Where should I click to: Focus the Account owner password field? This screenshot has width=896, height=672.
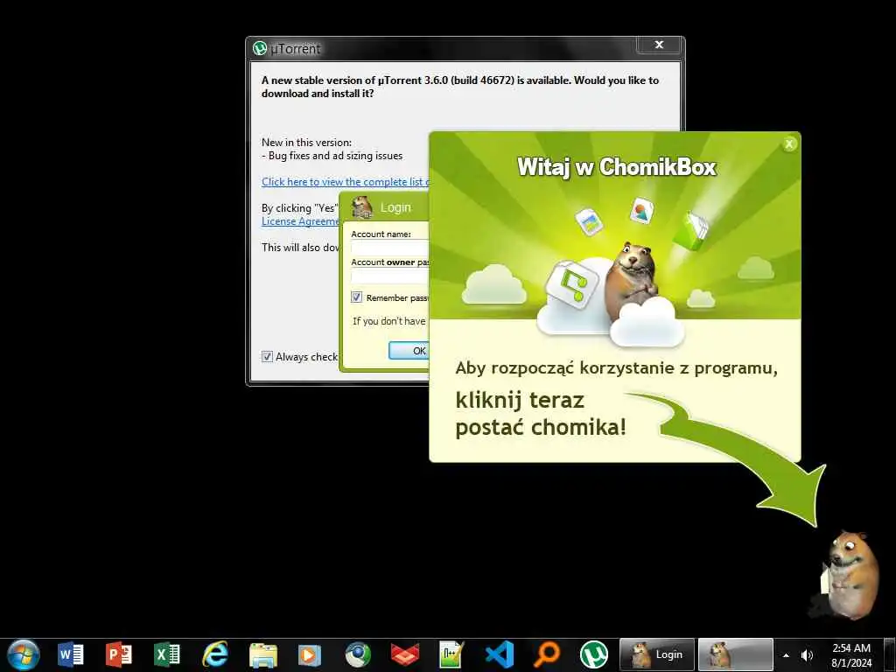click(390, 276)
